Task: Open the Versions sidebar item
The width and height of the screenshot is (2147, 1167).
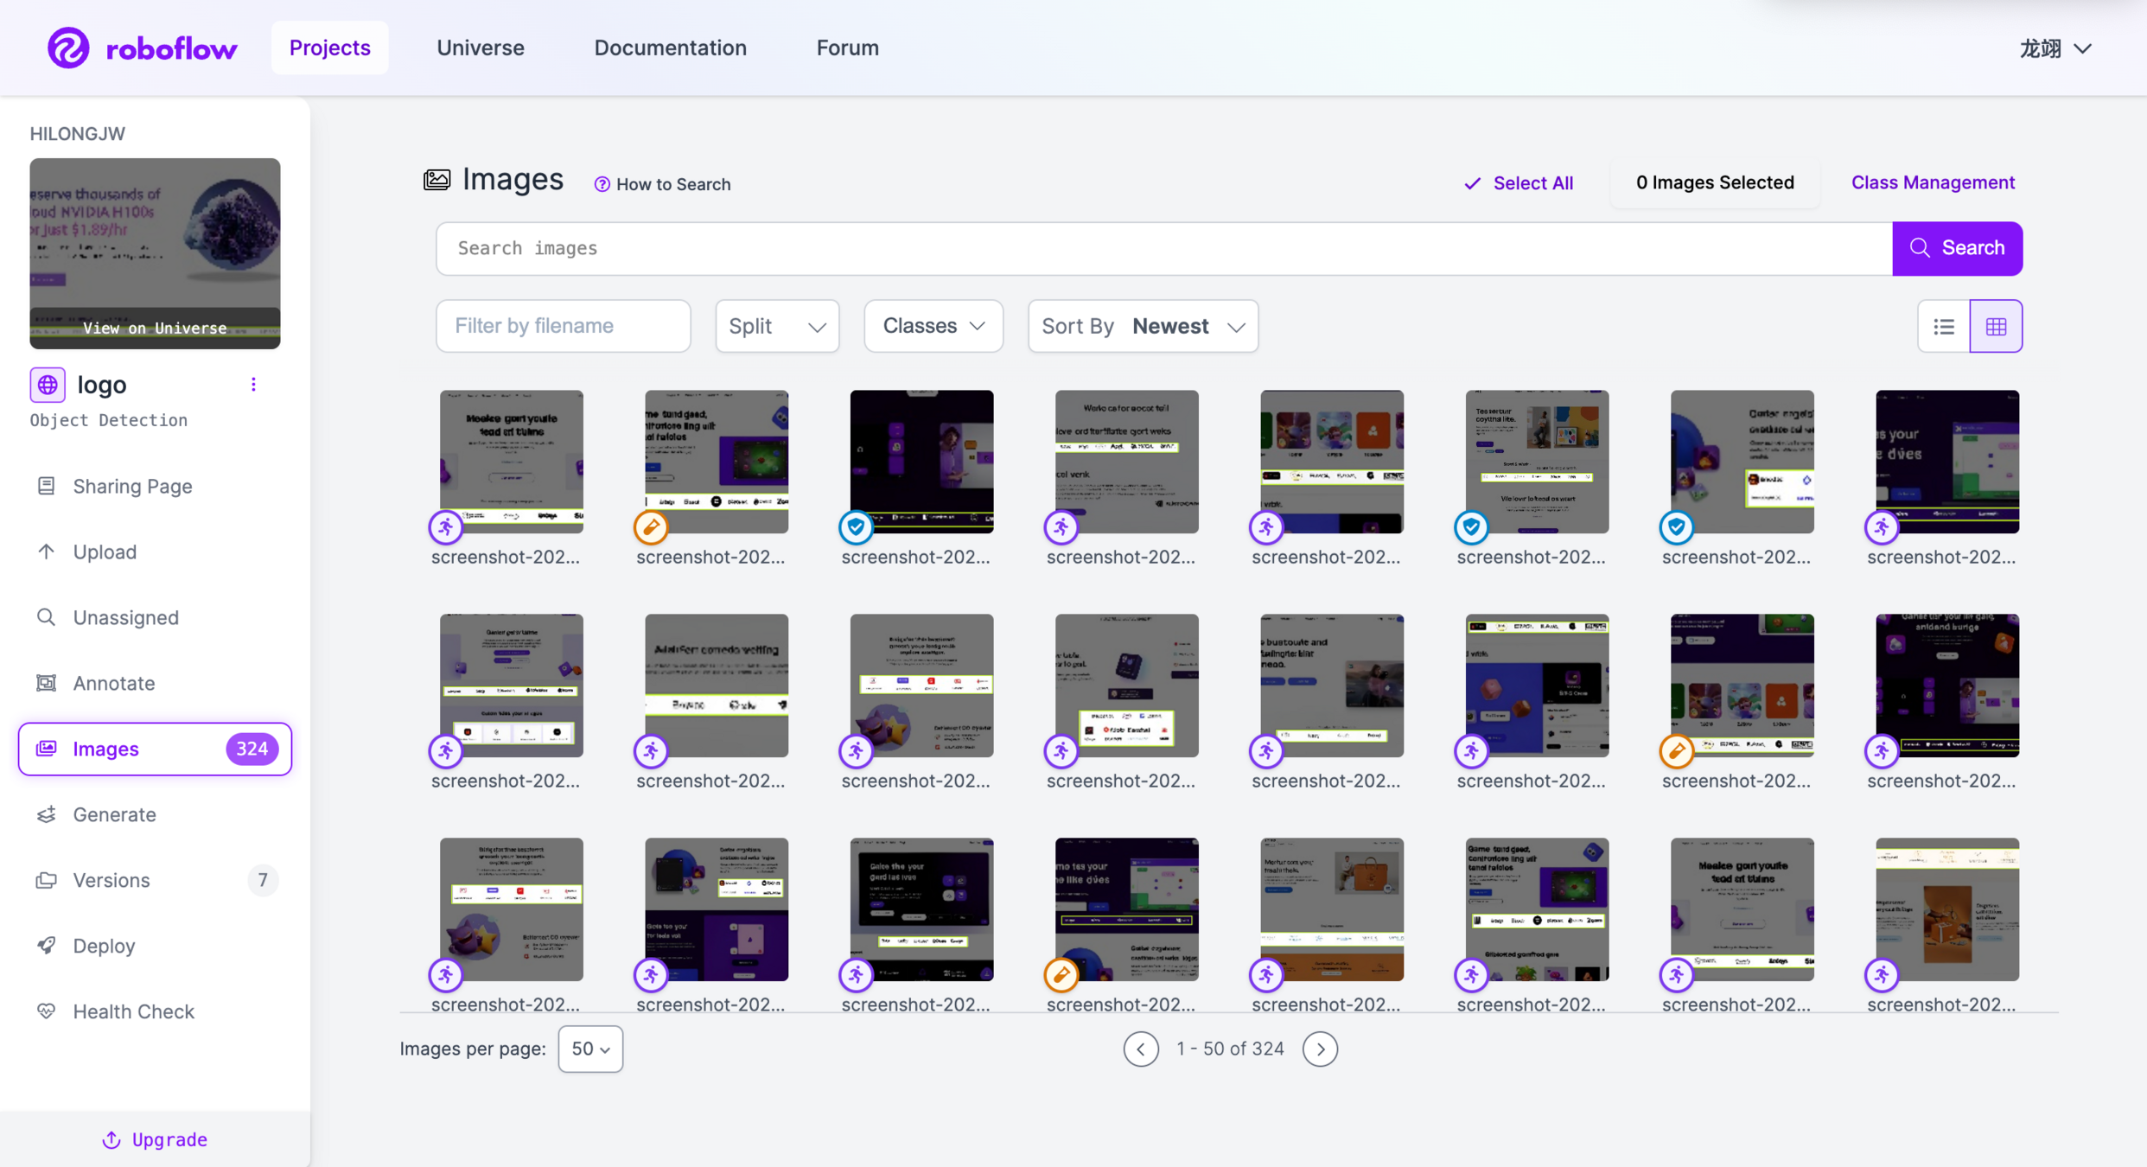Action: pyautogui.click(x=111, y=880)
